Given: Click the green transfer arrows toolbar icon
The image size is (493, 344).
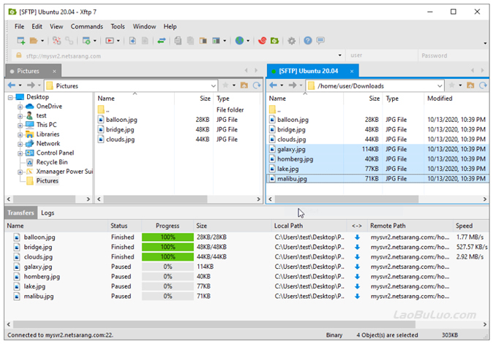Looking at the screenshot, I should pyautogui.click(x=160, y=41).
